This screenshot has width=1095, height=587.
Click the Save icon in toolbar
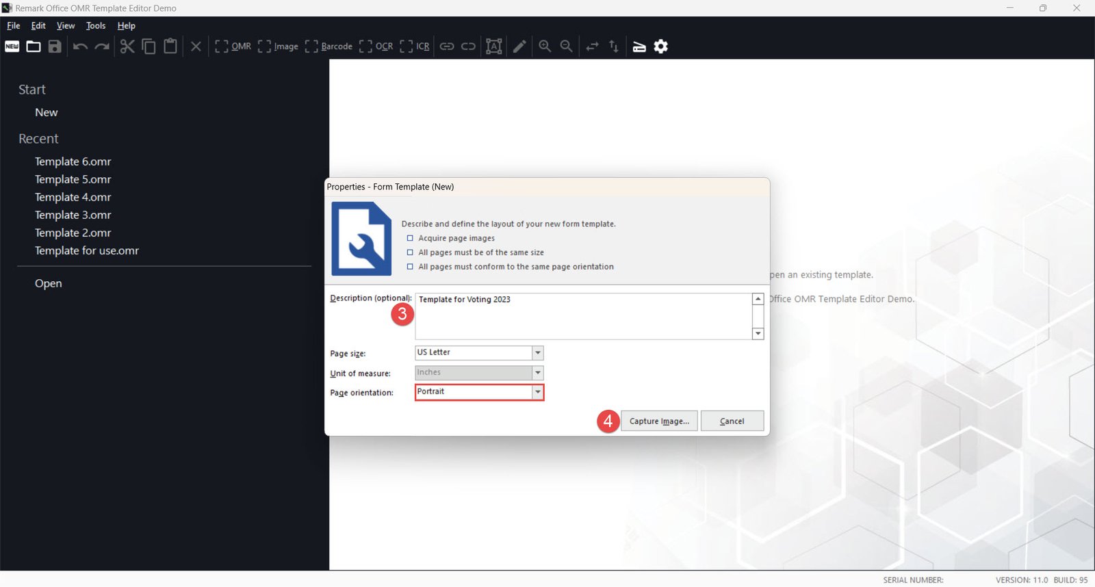(x=55, y=47)
